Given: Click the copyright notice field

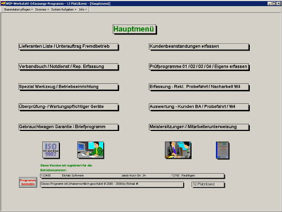Looking at the screenshot, I should click(x=112, y=184).
